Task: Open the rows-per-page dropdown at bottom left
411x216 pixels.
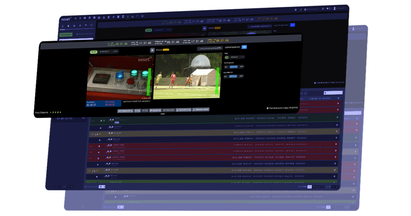Action: 102,187
